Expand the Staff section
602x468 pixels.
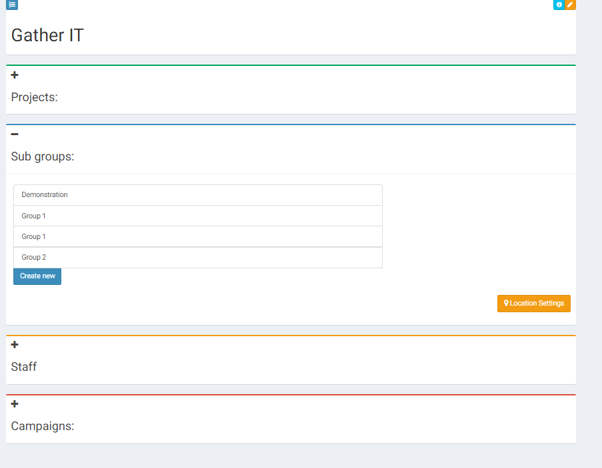tap(15, 345)
